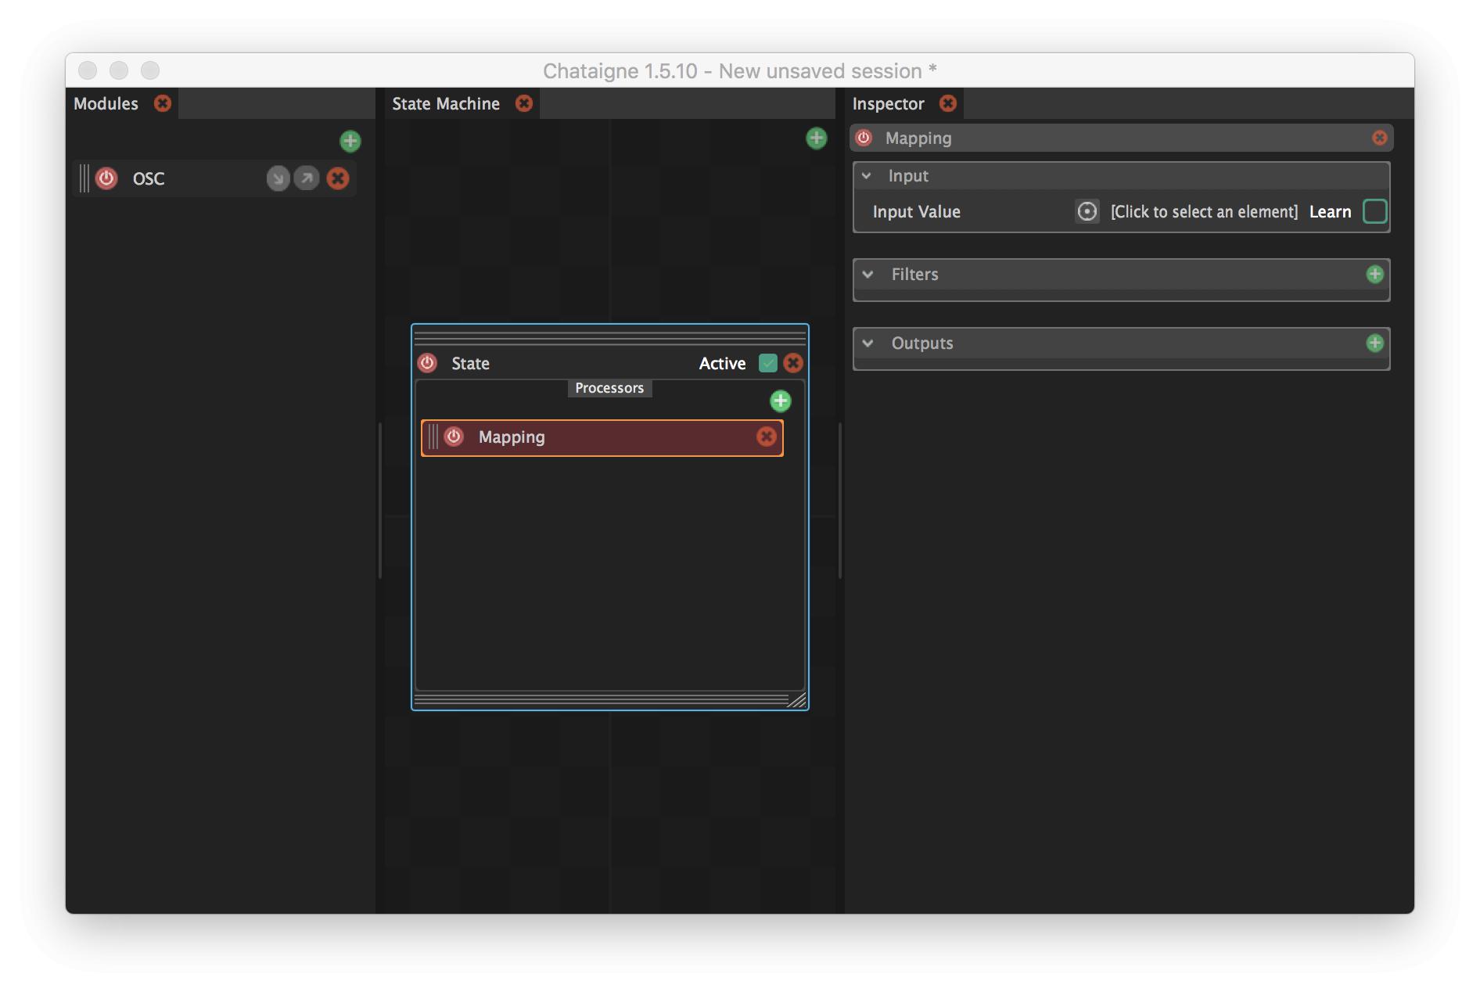Add a new filter to the mapping
This screenshot has width=1480, height=992.
pos(1374,275)
